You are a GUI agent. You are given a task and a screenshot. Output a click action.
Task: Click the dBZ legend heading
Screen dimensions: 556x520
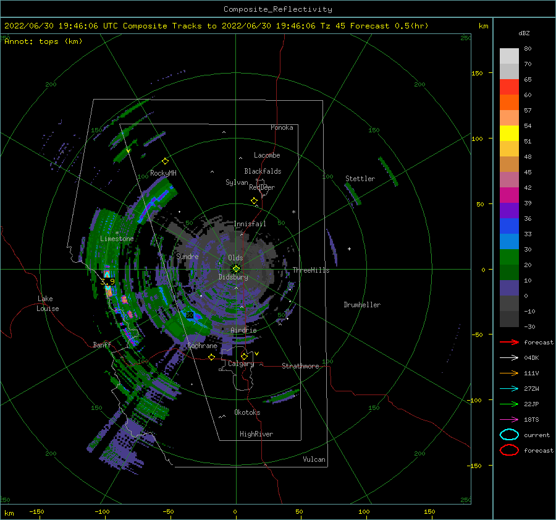[524, 33]
